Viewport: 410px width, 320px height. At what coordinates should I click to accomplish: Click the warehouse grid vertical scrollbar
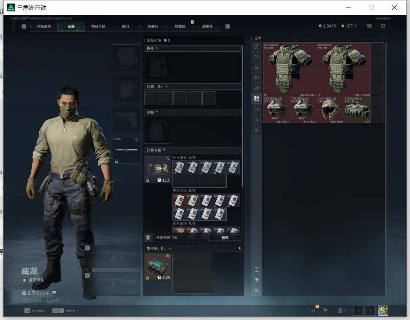[x=385, y=168]
